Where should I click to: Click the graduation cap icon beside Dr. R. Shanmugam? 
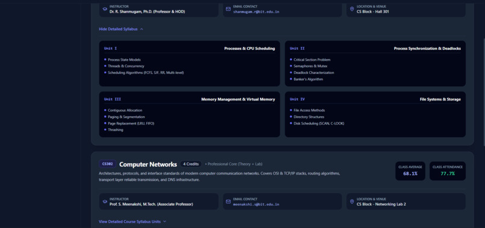105,9
